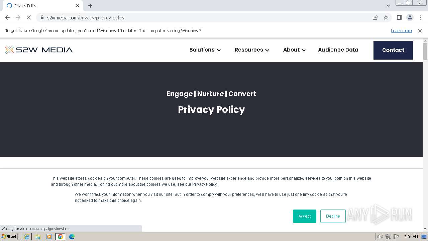Screen dimensions: 428x241
Task: Dismiss the Chrome update notification bar
Action: [x=420, y=30]
